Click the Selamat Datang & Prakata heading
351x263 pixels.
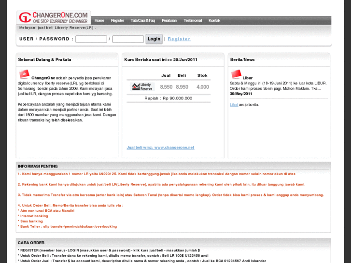44,59
